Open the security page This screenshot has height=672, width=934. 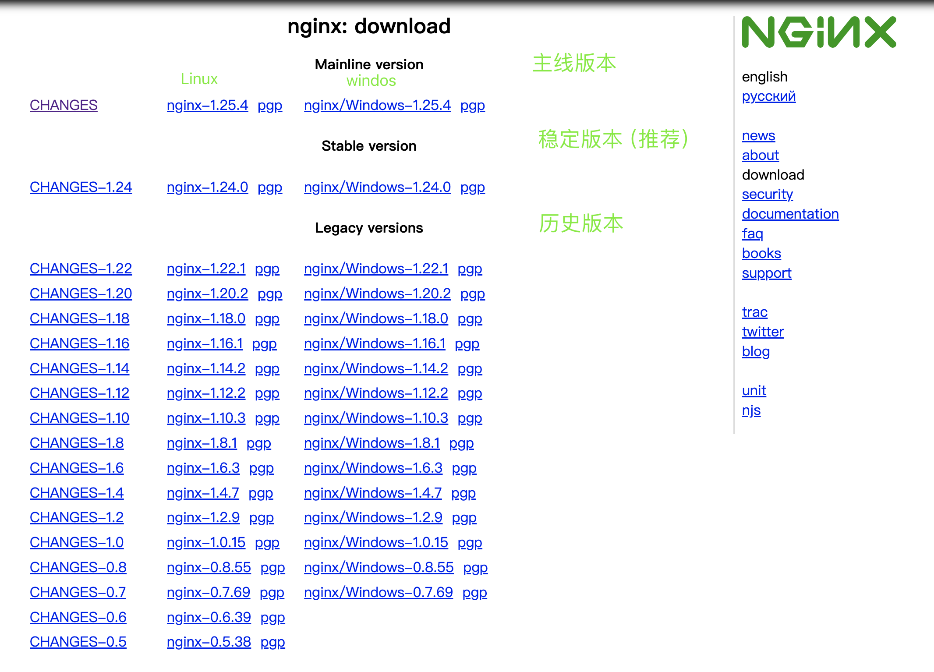coord(768,195)
